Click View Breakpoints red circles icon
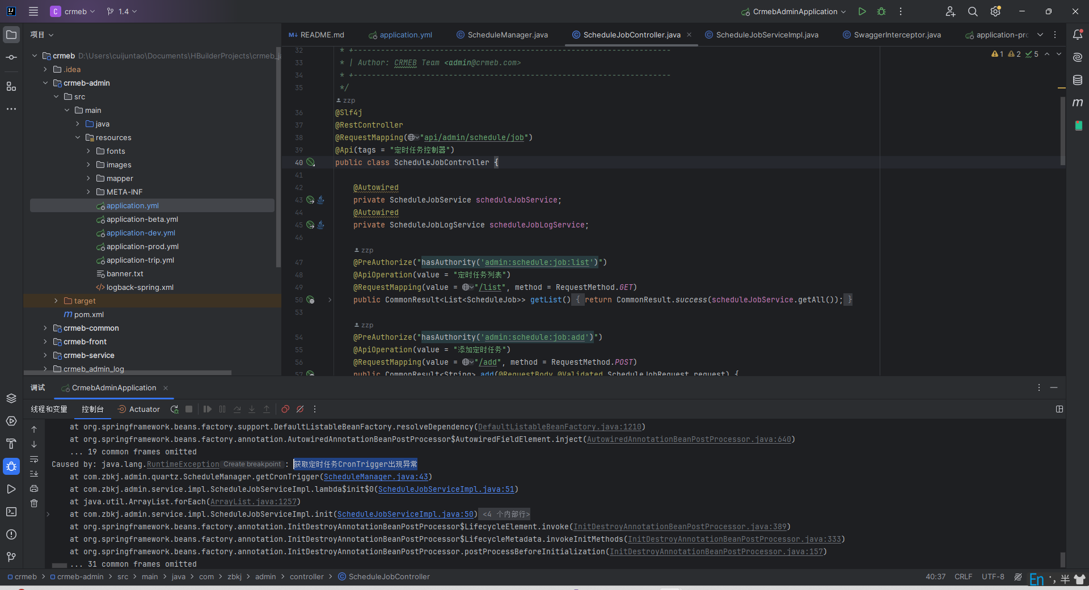Screen dimensions: 1089x590 [285, 409]
